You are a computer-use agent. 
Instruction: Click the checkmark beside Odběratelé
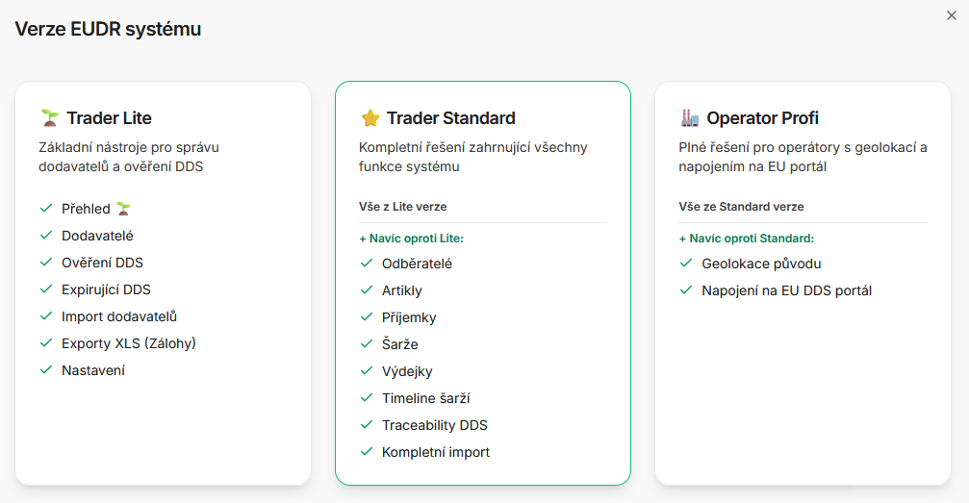[366, 264]
